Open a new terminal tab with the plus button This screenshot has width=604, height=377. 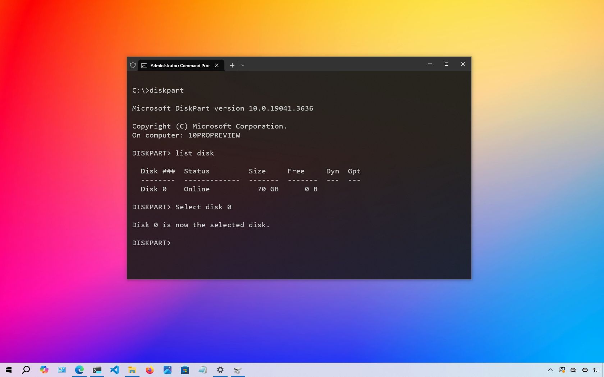coord(232,65)
